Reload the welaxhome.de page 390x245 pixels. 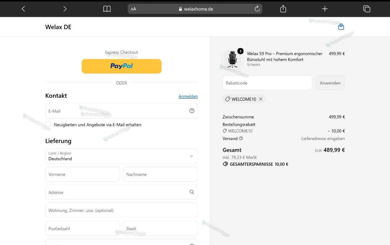tap(257, 9)
